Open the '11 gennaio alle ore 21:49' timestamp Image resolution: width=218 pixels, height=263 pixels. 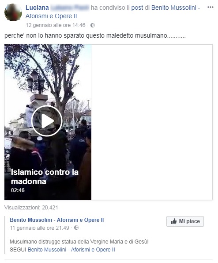click(39, 228)
